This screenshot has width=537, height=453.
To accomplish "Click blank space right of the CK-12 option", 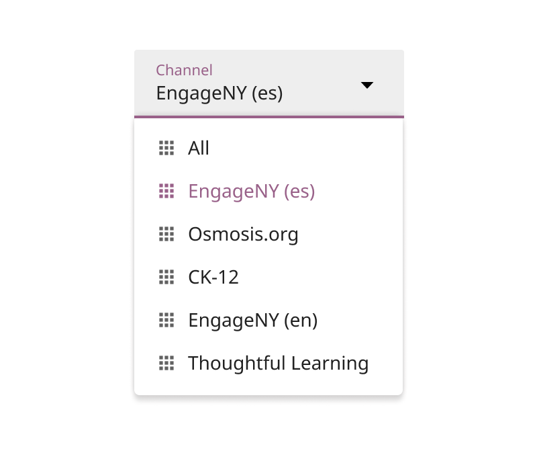I will pos(322,278).
